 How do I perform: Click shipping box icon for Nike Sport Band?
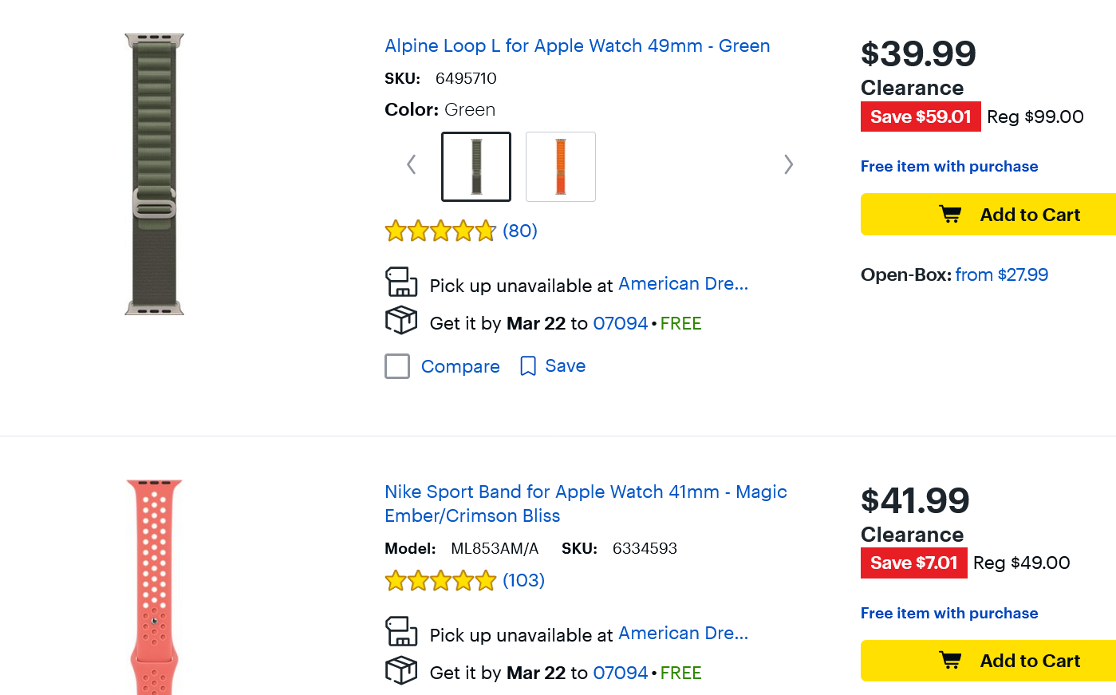(x=401, y=670)
